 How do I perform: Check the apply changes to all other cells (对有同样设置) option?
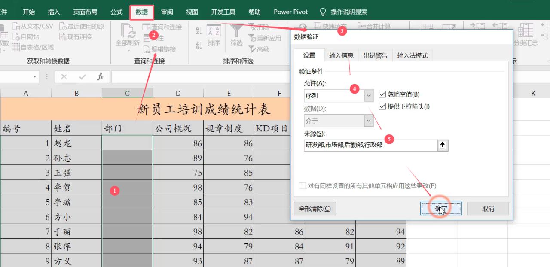click(x=302, y=186)
